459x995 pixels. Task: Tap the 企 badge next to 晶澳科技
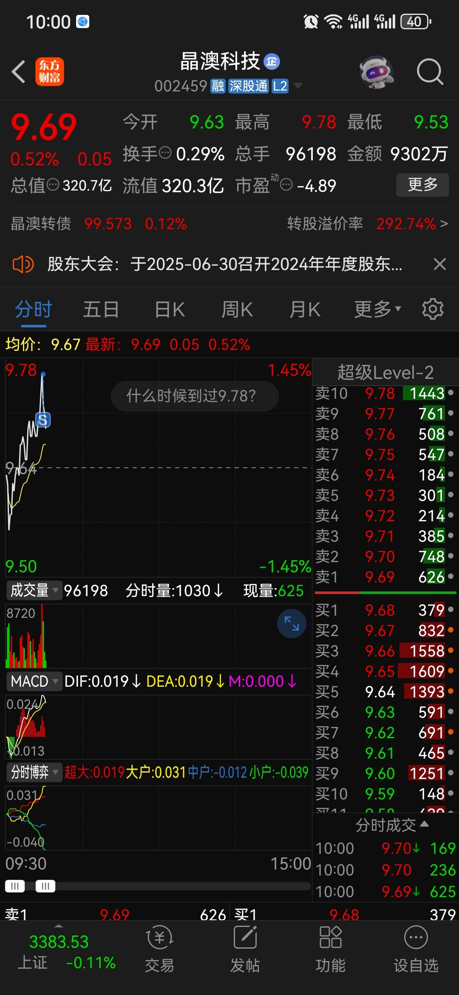click(x=272, y=62)
